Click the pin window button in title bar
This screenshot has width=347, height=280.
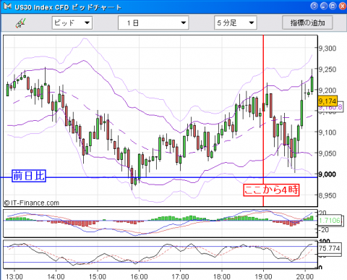pyautogui.click(x=314, y=6)
